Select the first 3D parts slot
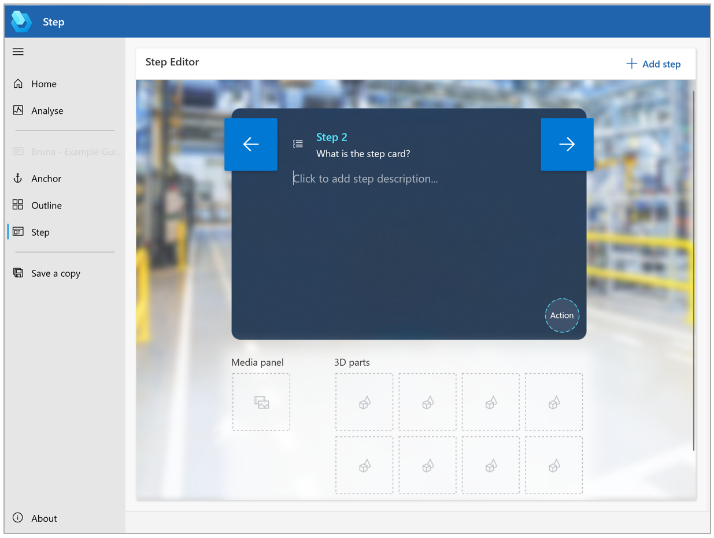Image resolution: width=714 pixels, height=538 pixels. point(364,402)
